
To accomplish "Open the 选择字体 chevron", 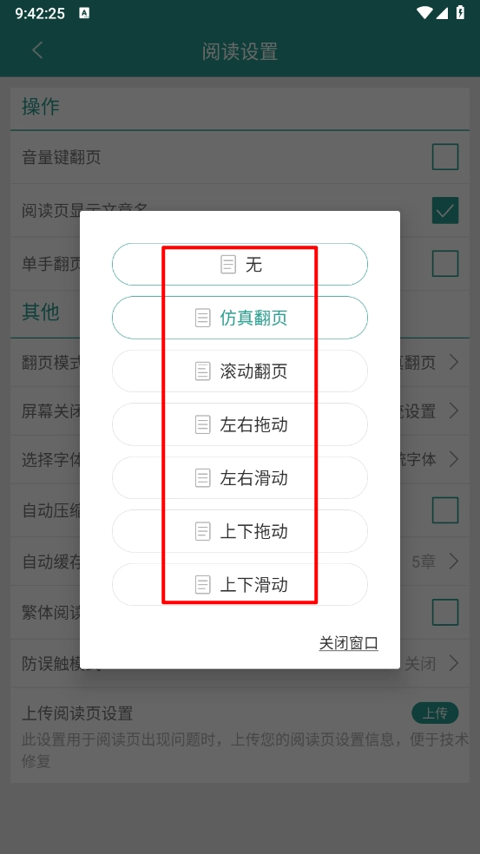I will click(453, 459).
